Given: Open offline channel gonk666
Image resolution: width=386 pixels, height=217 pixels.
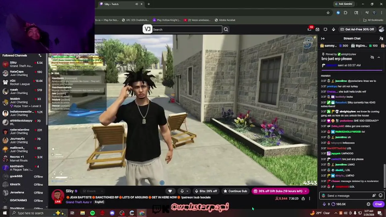Looking at the screenshot, I should coord(23,177).
